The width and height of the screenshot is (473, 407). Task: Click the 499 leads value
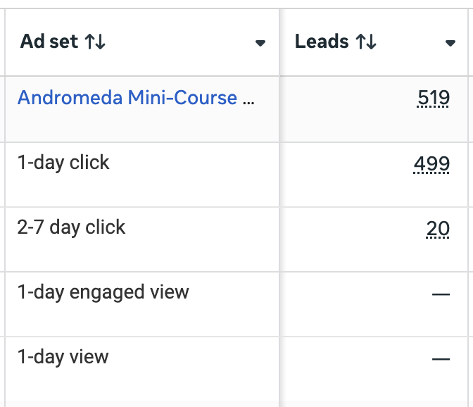point(431,164)
